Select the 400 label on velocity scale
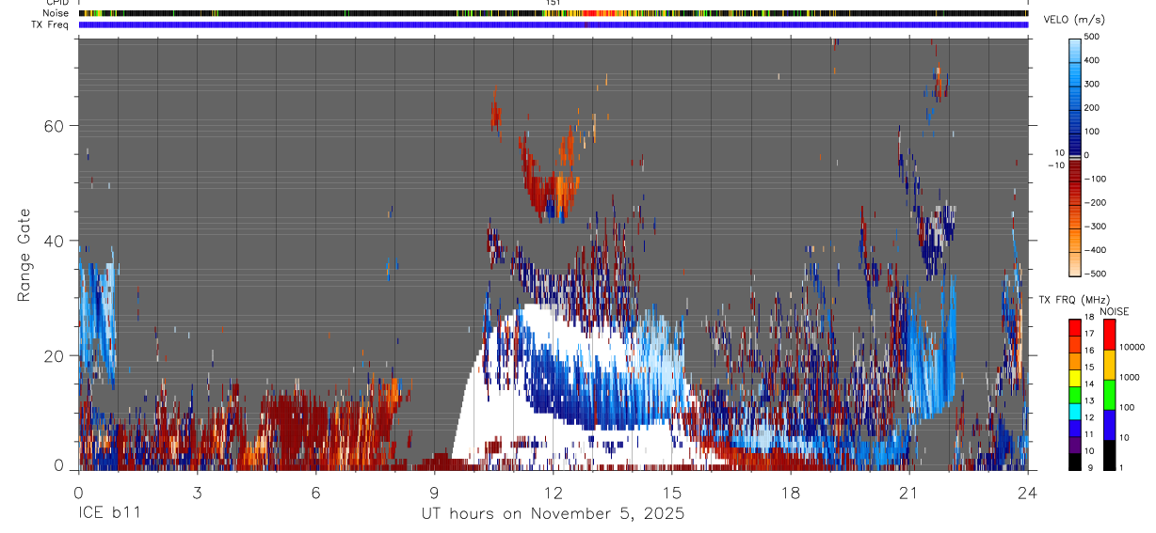The width and height of the screenshot is (1156, 533). pyautogui.click(x=1093, y=60)
